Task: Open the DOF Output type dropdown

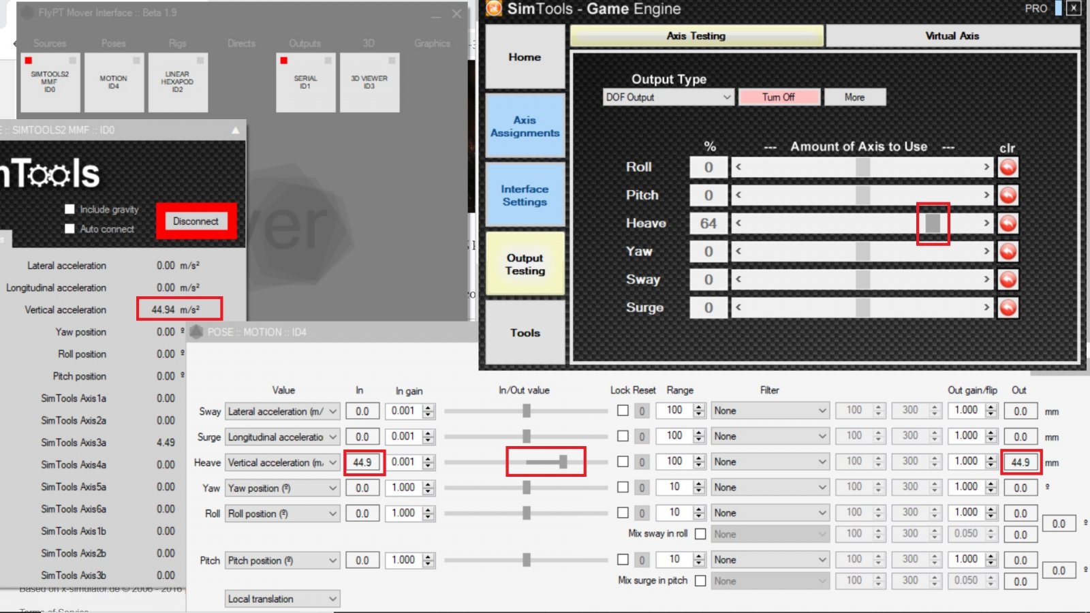Action: (668, 97)
